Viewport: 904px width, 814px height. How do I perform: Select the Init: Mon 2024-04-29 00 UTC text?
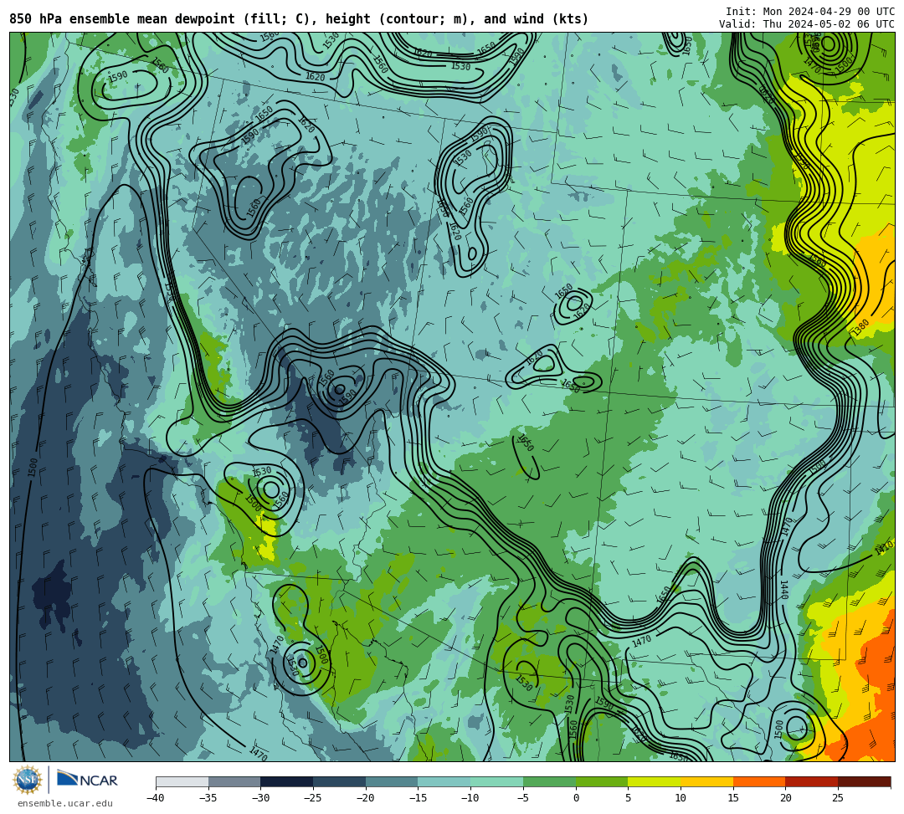point(810,12)
